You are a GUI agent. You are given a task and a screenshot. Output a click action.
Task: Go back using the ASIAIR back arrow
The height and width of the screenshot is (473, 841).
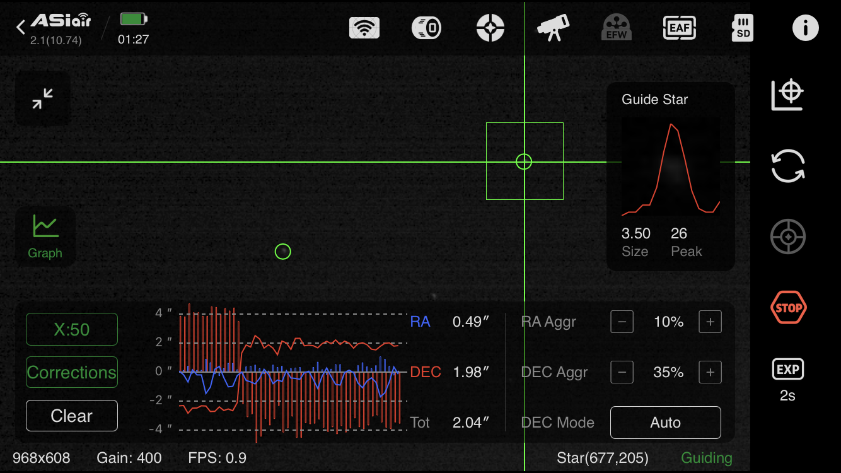(x=21, y=27)
